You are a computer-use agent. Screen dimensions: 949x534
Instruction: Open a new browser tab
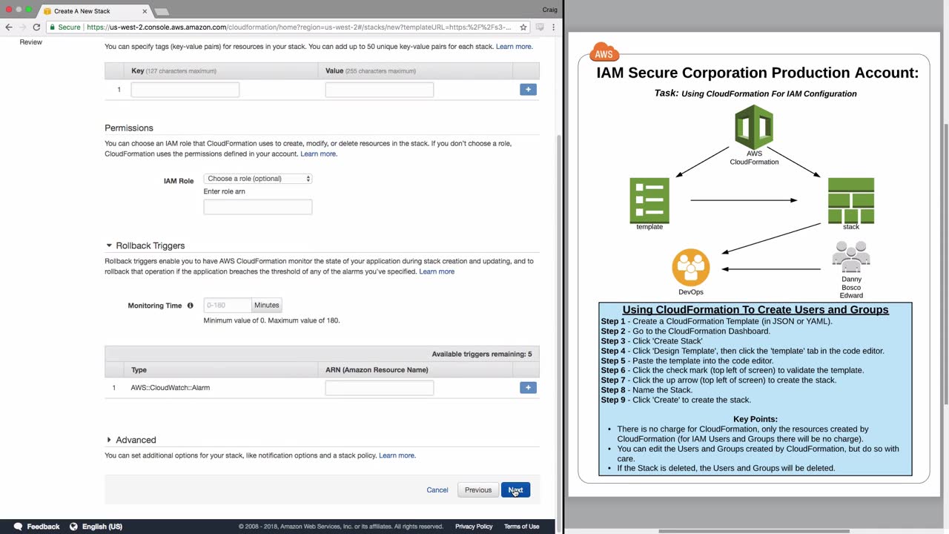pyautogui.click(x=162, y=11)
